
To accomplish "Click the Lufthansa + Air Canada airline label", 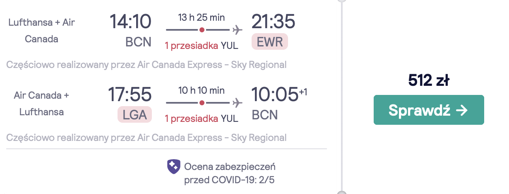I will [42, 31].
